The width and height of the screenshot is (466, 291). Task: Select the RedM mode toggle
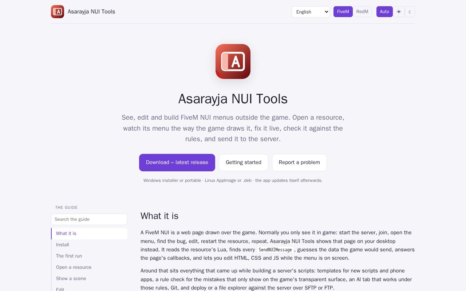pos(362,12)
